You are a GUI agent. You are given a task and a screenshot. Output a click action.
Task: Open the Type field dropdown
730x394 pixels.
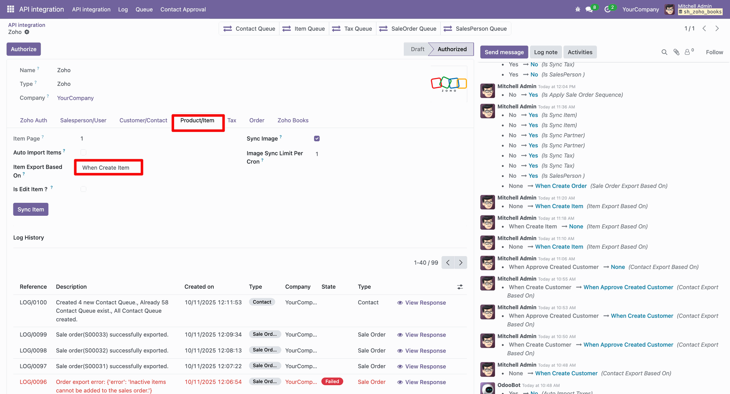click(64, 84)
